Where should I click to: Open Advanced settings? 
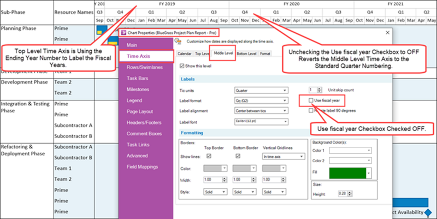pos(137,156)
